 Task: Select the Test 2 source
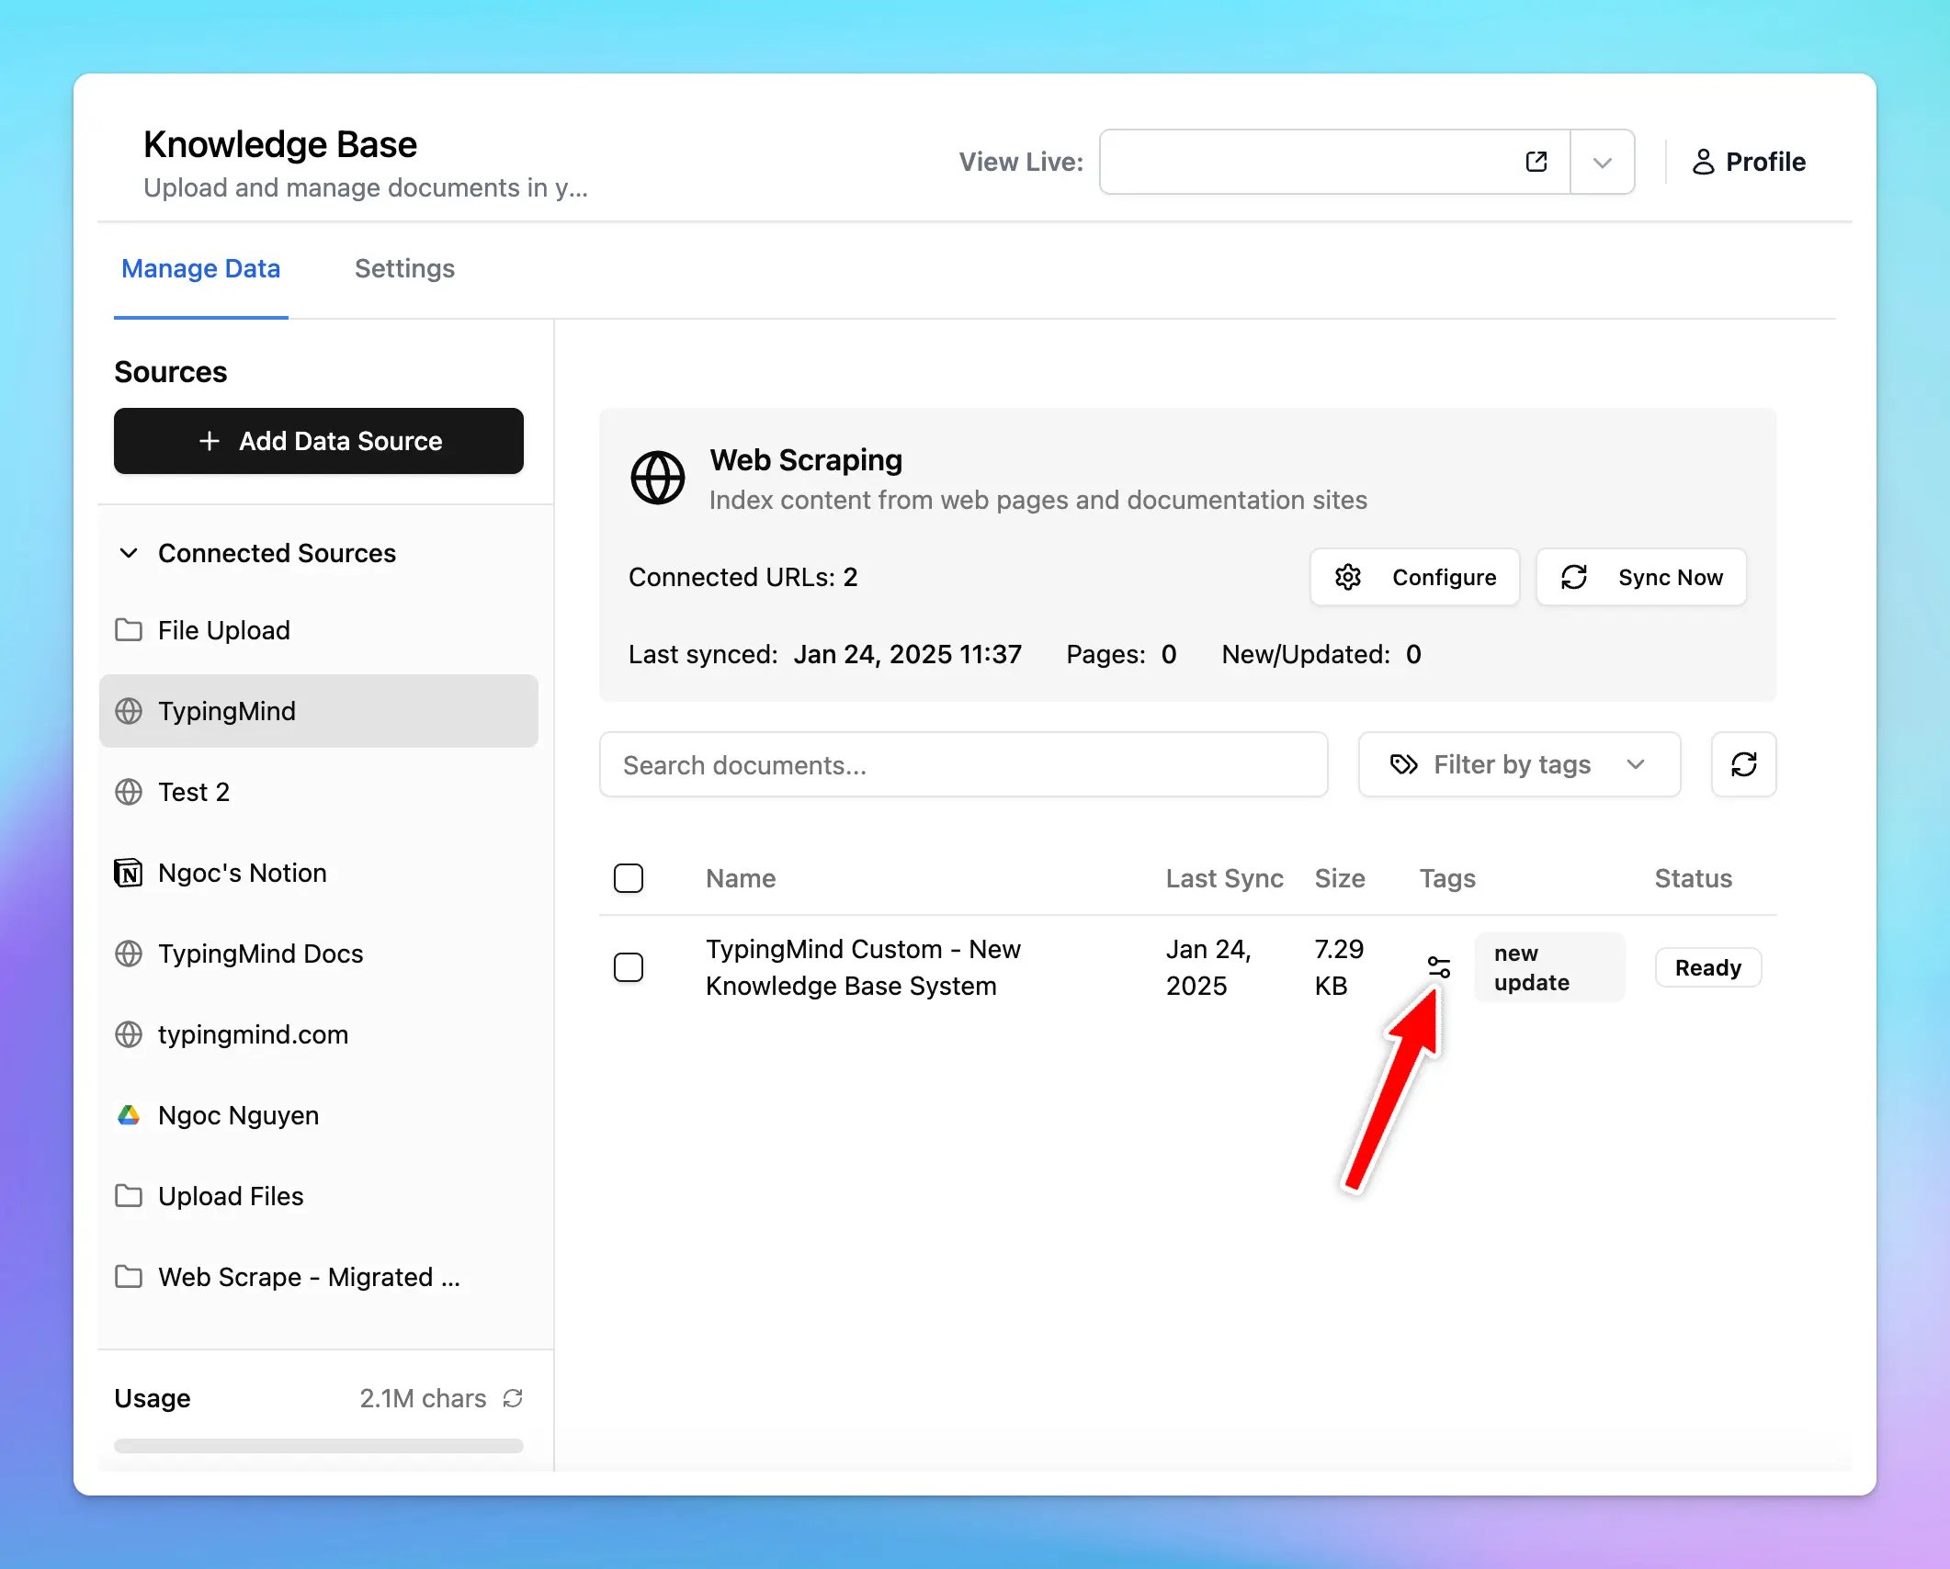point(318,792)
